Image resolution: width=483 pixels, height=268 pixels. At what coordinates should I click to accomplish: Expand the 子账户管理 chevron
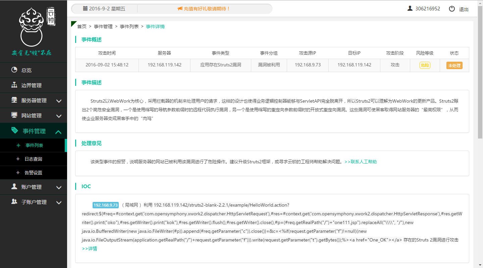59,202
